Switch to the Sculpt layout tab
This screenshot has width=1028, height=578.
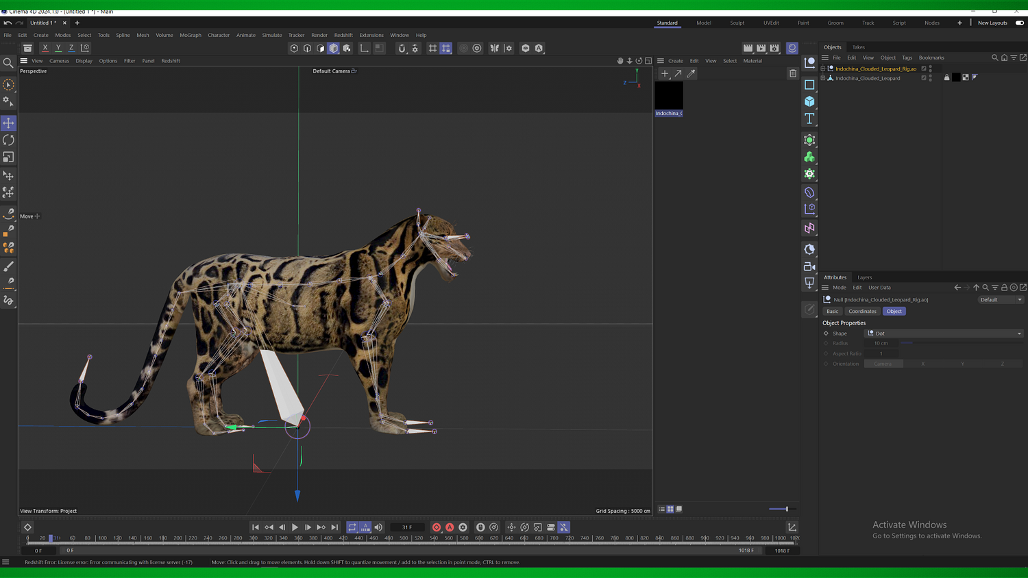pyautogui.click(x=737, y=23)
